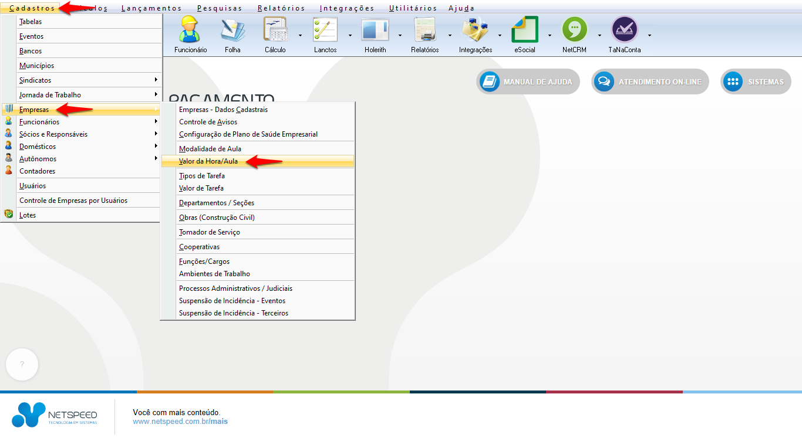Expand the Sindicatos submenu

pyautogui.click(x=88, y=80)
